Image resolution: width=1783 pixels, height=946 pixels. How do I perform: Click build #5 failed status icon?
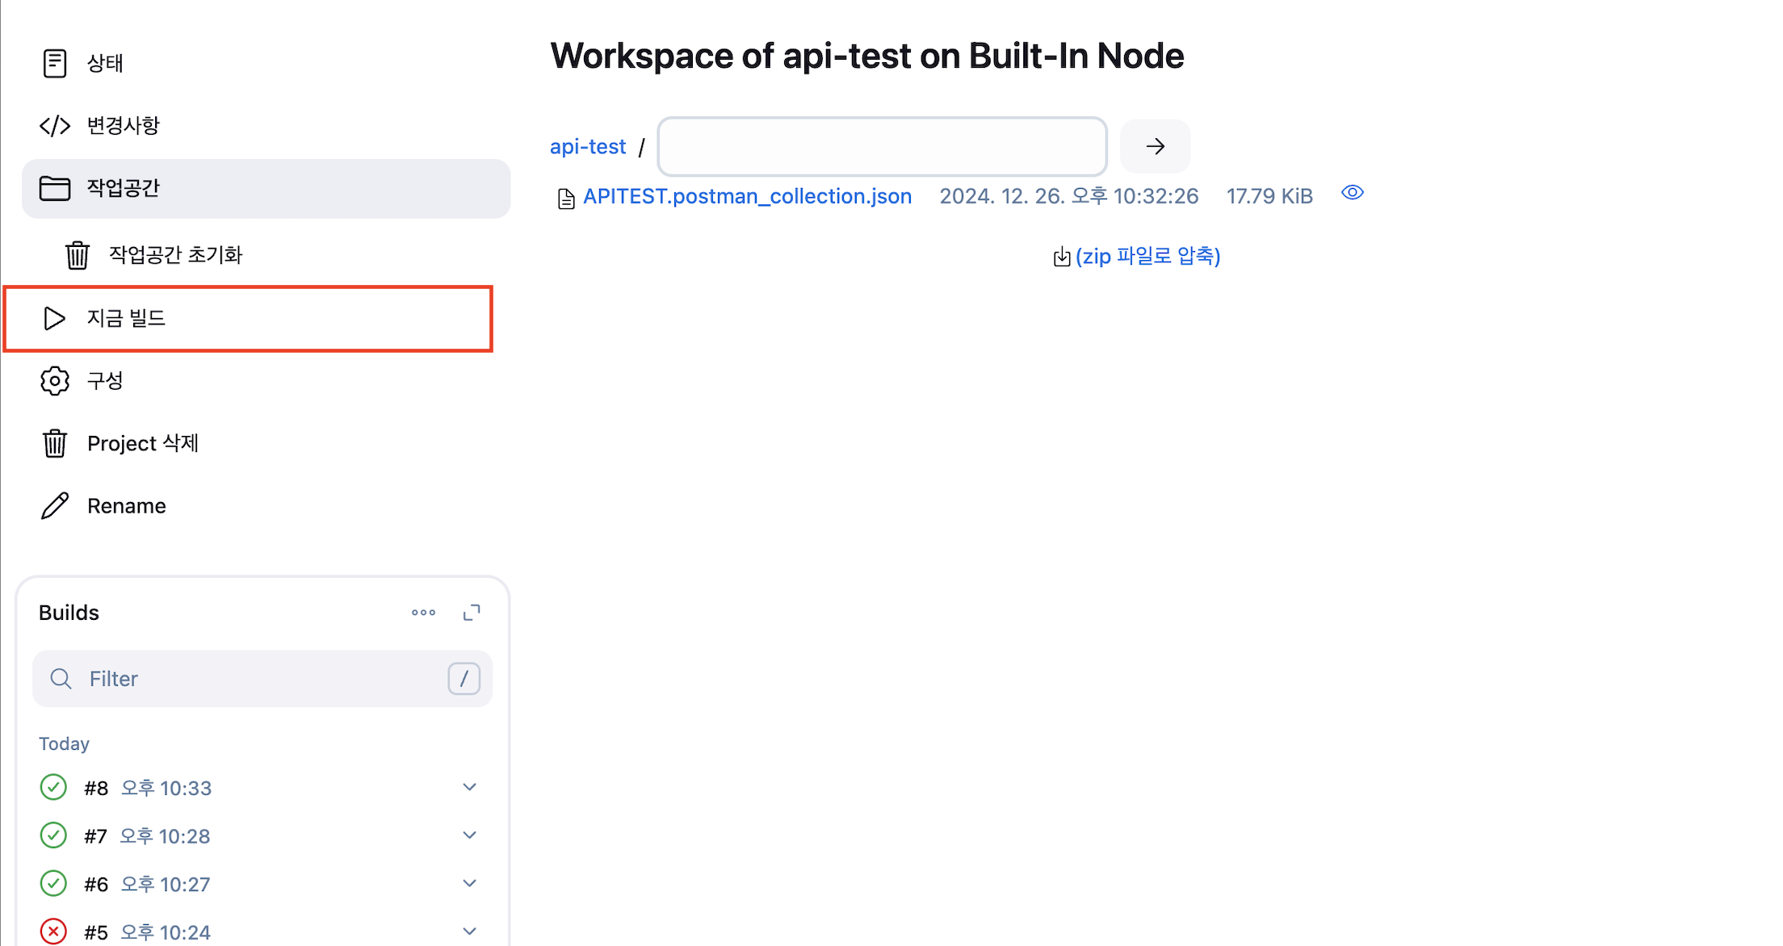point(53,931)
